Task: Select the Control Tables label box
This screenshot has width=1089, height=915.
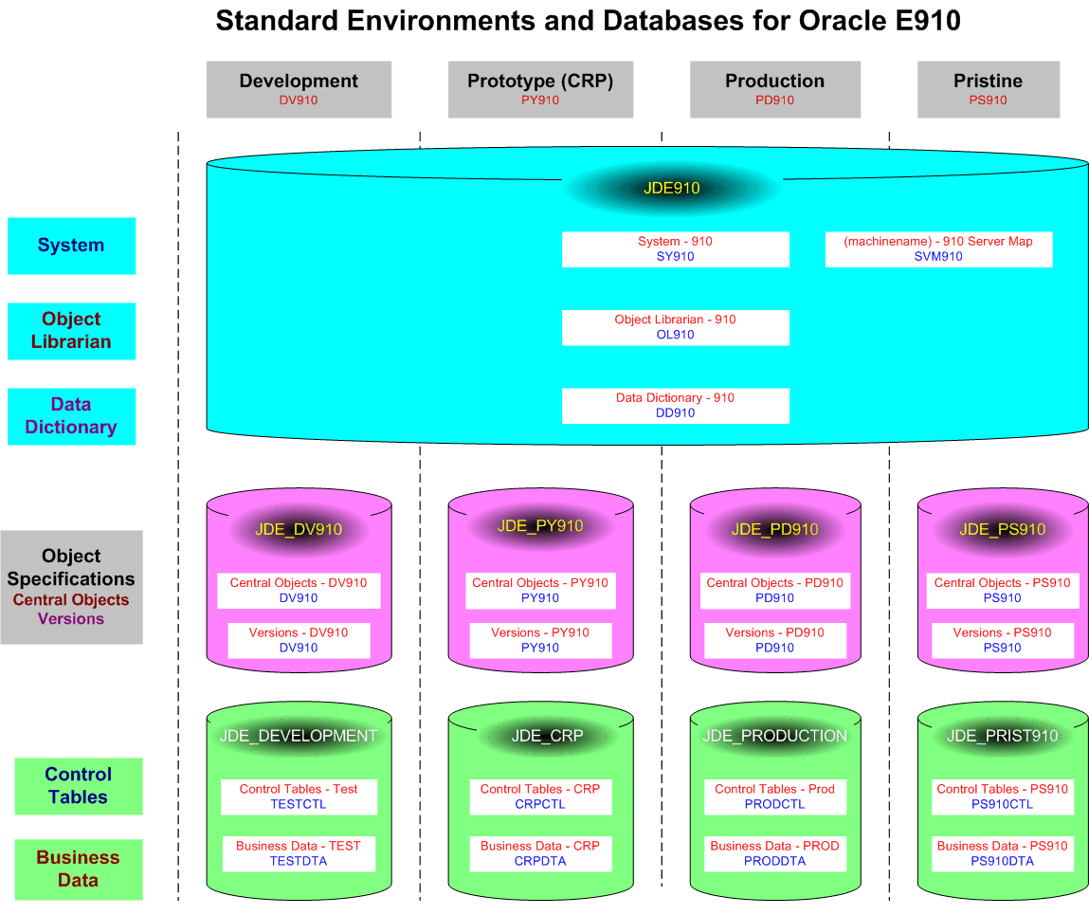Action: [x=79, y=786]
